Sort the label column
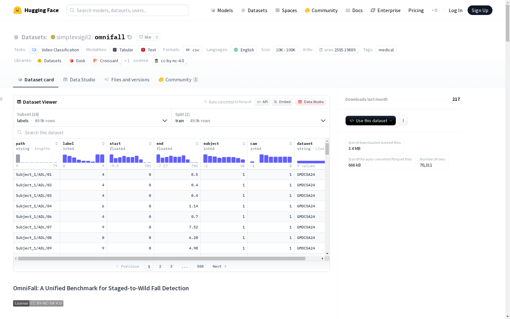Image resolution: width=510 pixels, height=319 pixels. point(103,144)
